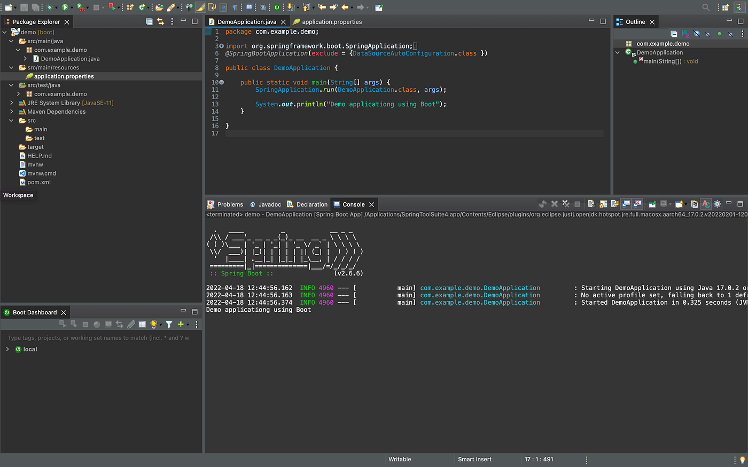The width and height of the screenshot is (748, 467).
Task: Close the DemoApplication.java editor tab
Action: point(284,22)
